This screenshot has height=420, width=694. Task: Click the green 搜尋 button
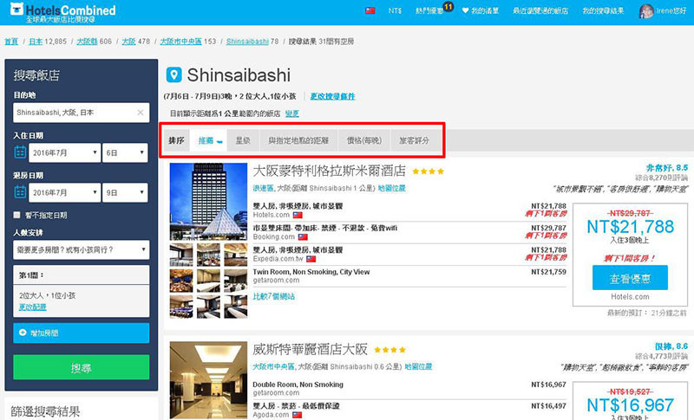tap(82, 367)
